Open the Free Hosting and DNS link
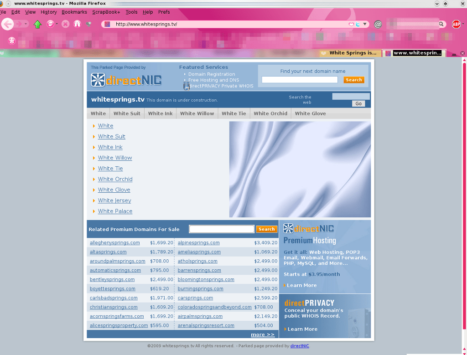The height and width of the screenshot is (355, 467). click(213, 80)
